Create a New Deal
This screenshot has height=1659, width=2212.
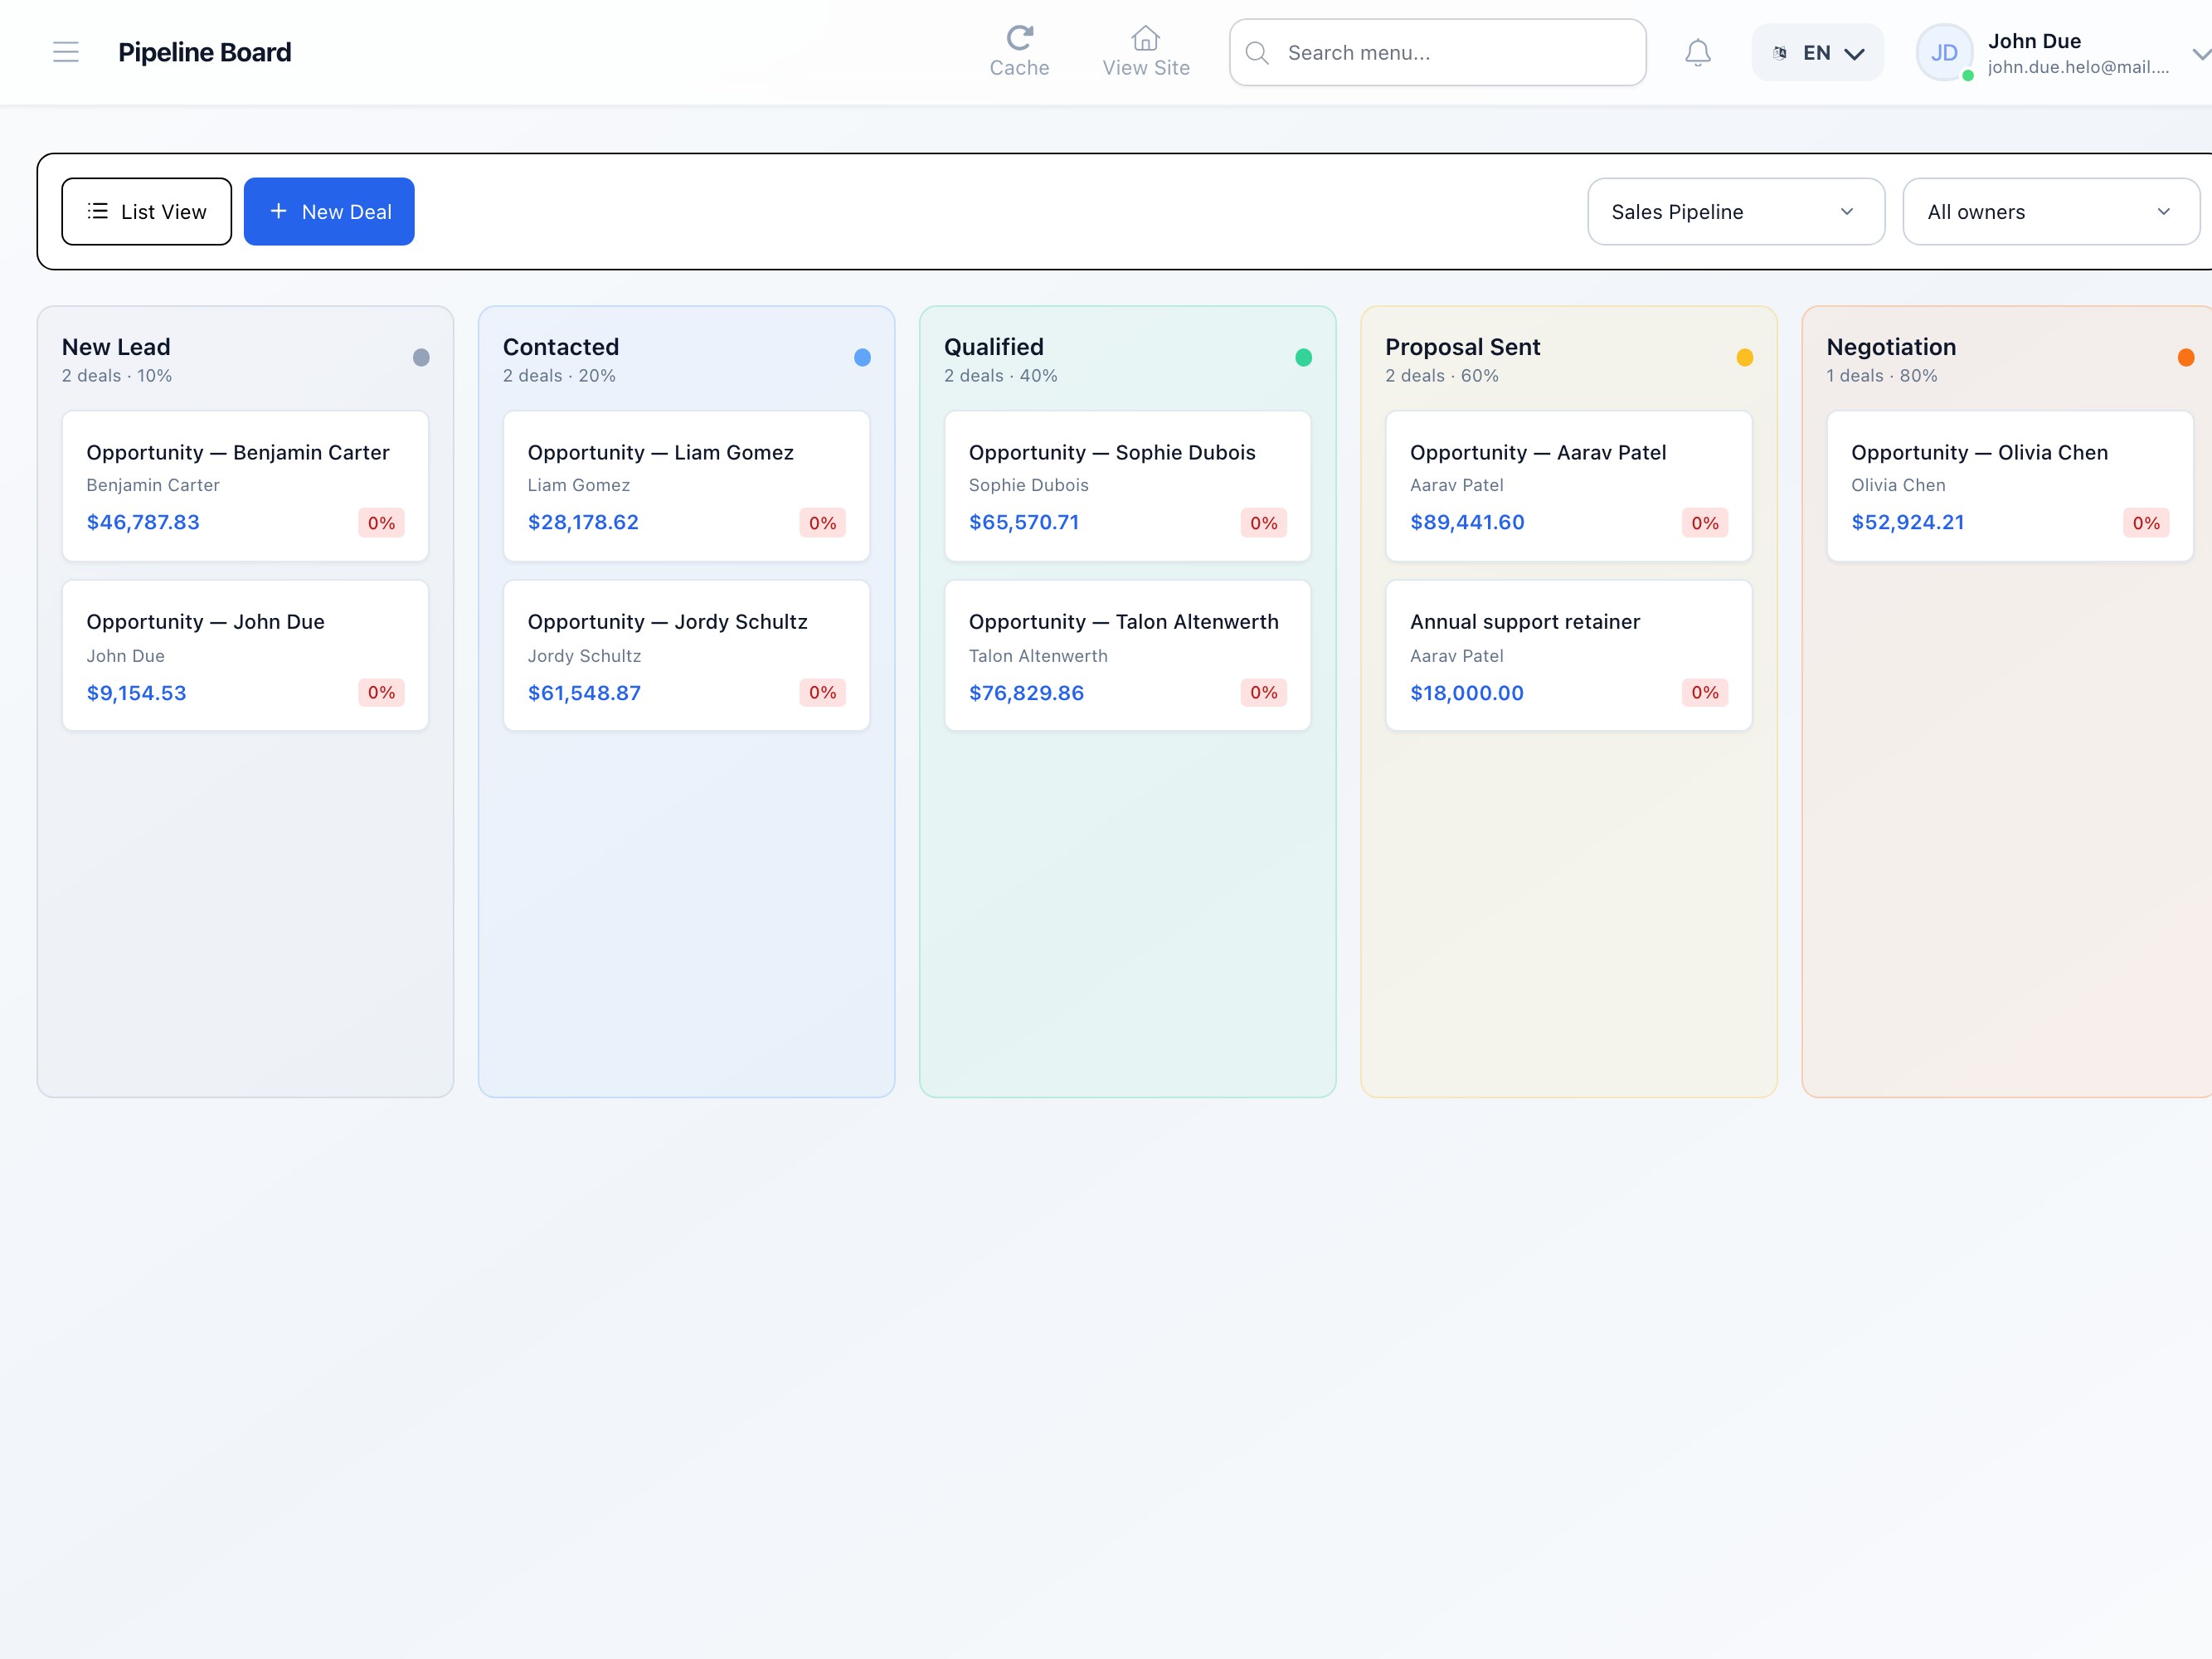click(329, 211)
